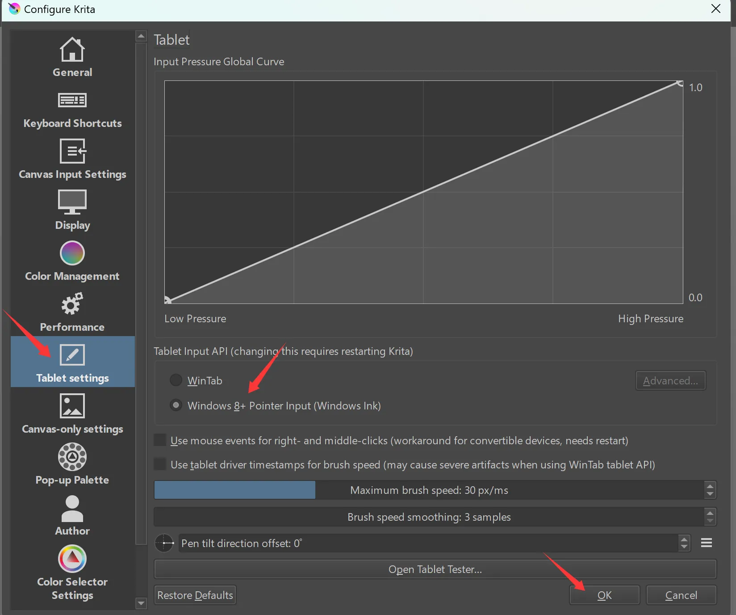
Task: Click the Advanced... button
Action: [670, 380]
